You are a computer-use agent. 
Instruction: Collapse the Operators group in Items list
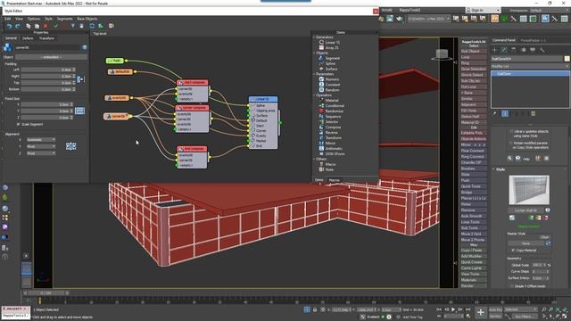click(313, 95)
